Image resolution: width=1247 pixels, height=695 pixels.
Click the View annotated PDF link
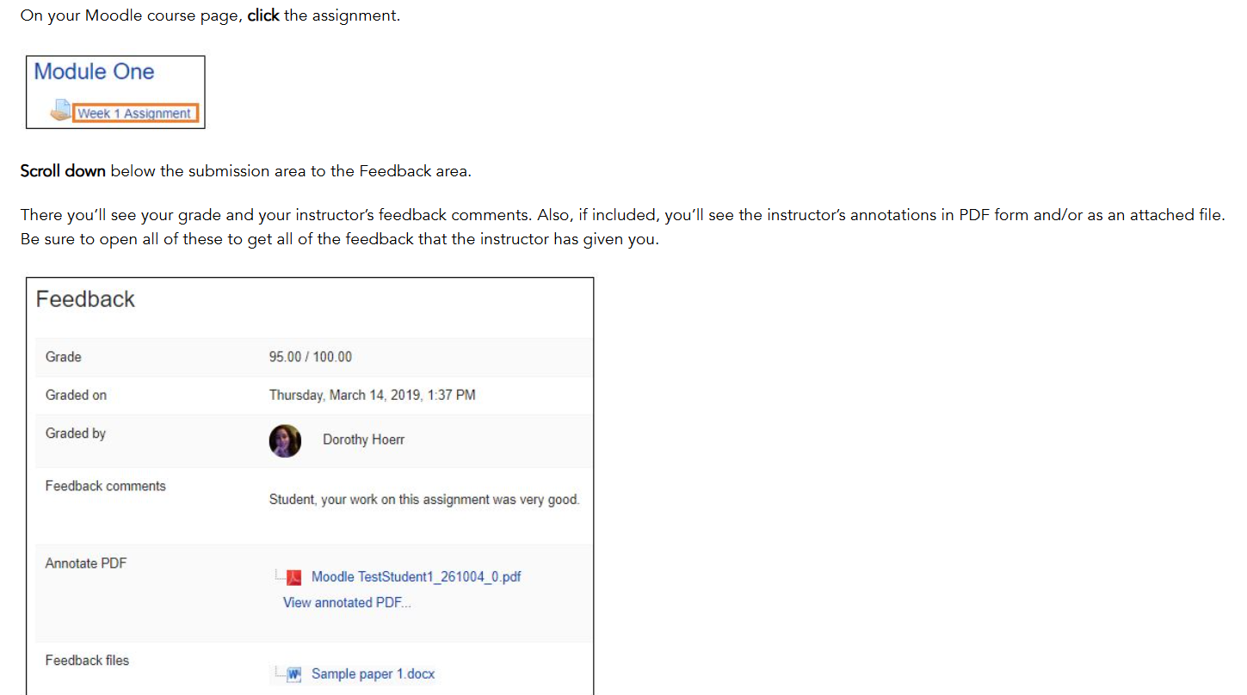[x=347, y=603]
